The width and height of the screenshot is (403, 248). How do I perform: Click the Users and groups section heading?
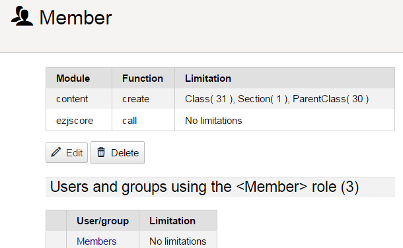coord(204,187)
